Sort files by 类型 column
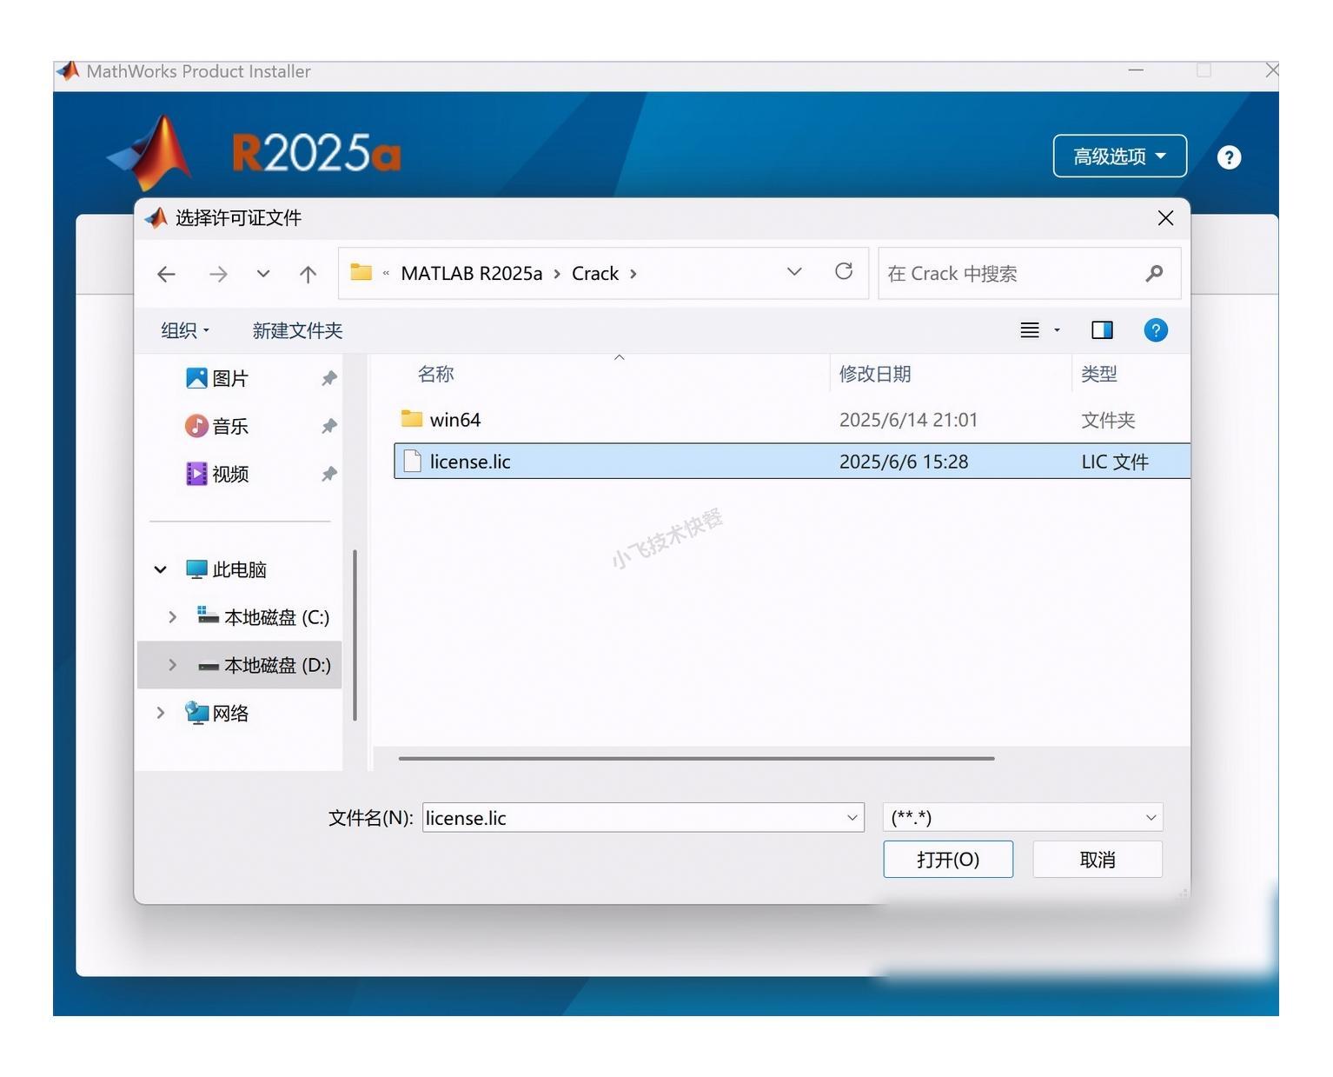The height and width of the screenshot is (1077, 1333). [1098, 374]
